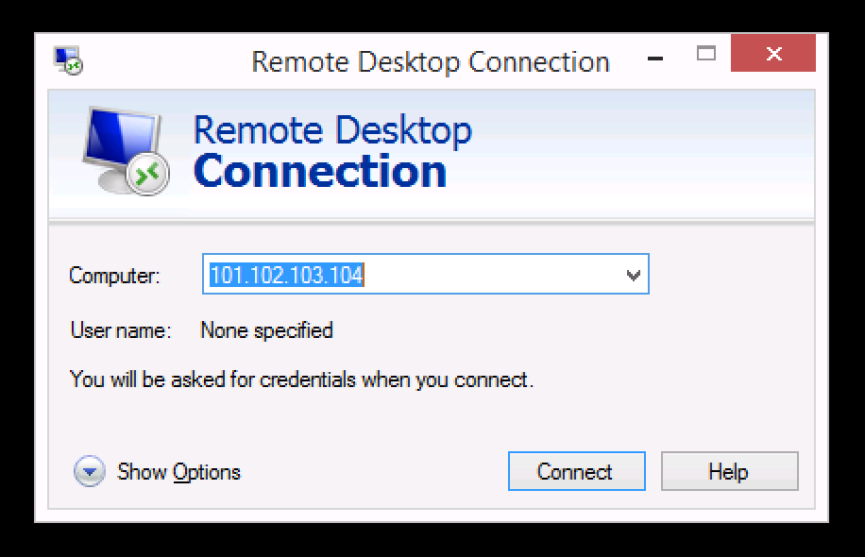Click the Connect button

tap(576, 471)
